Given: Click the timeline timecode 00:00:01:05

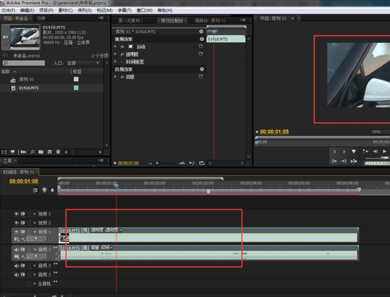Looking at the screenshot, I should (23, 181).
